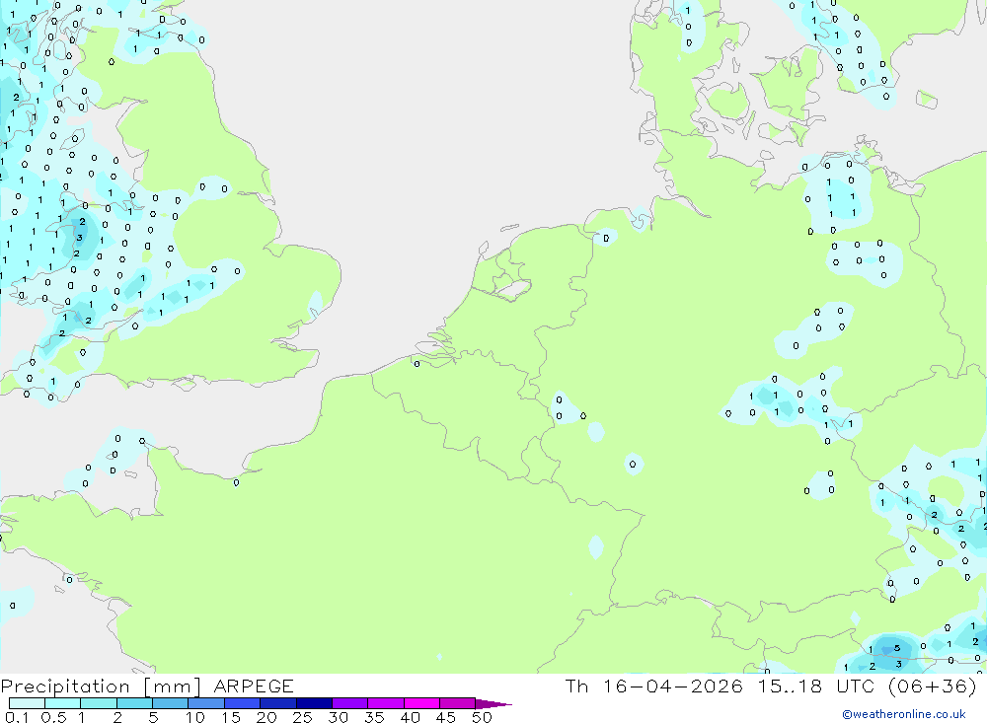The width and height of the screenshot is (987, 723).
Task: Click the 40–45 mm magenta legend swatch
Action: click(421, 703)
